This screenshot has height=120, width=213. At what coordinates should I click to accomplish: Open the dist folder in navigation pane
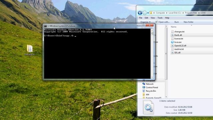click(147, 94)
